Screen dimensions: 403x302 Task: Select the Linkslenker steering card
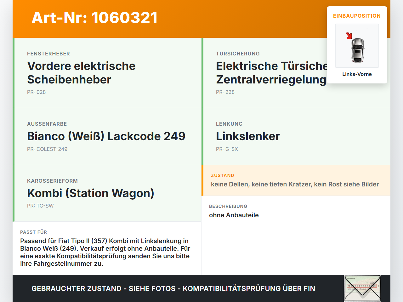coord(296,136)
